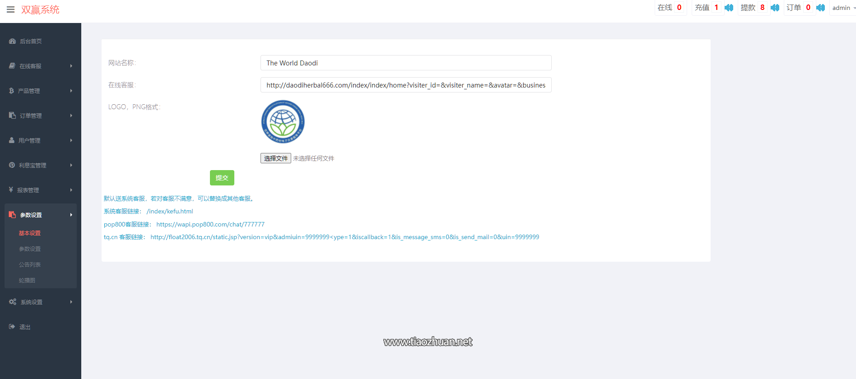Click the 产品管理 bitcoin icon

pos(11,91)
